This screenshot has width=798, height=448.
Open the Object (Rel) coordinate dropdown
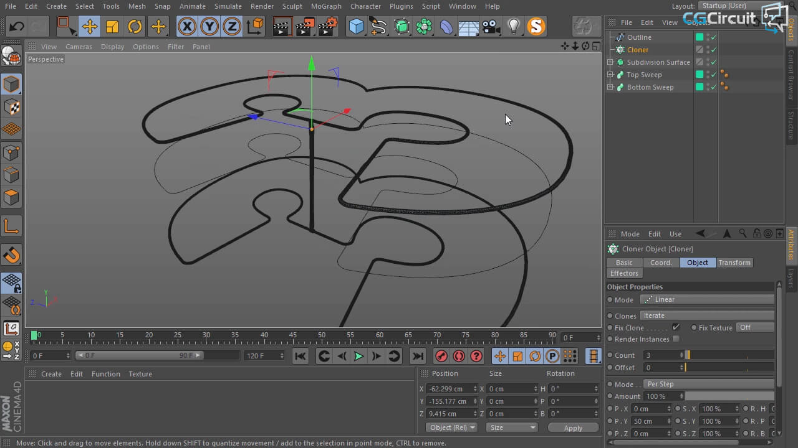[x=453, y=427]
